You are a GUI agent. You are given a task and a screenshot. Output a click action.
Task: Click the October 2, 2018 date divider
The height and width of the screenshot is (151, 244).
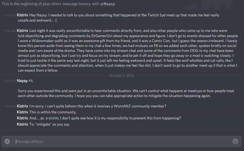click(x=121, y=75)
